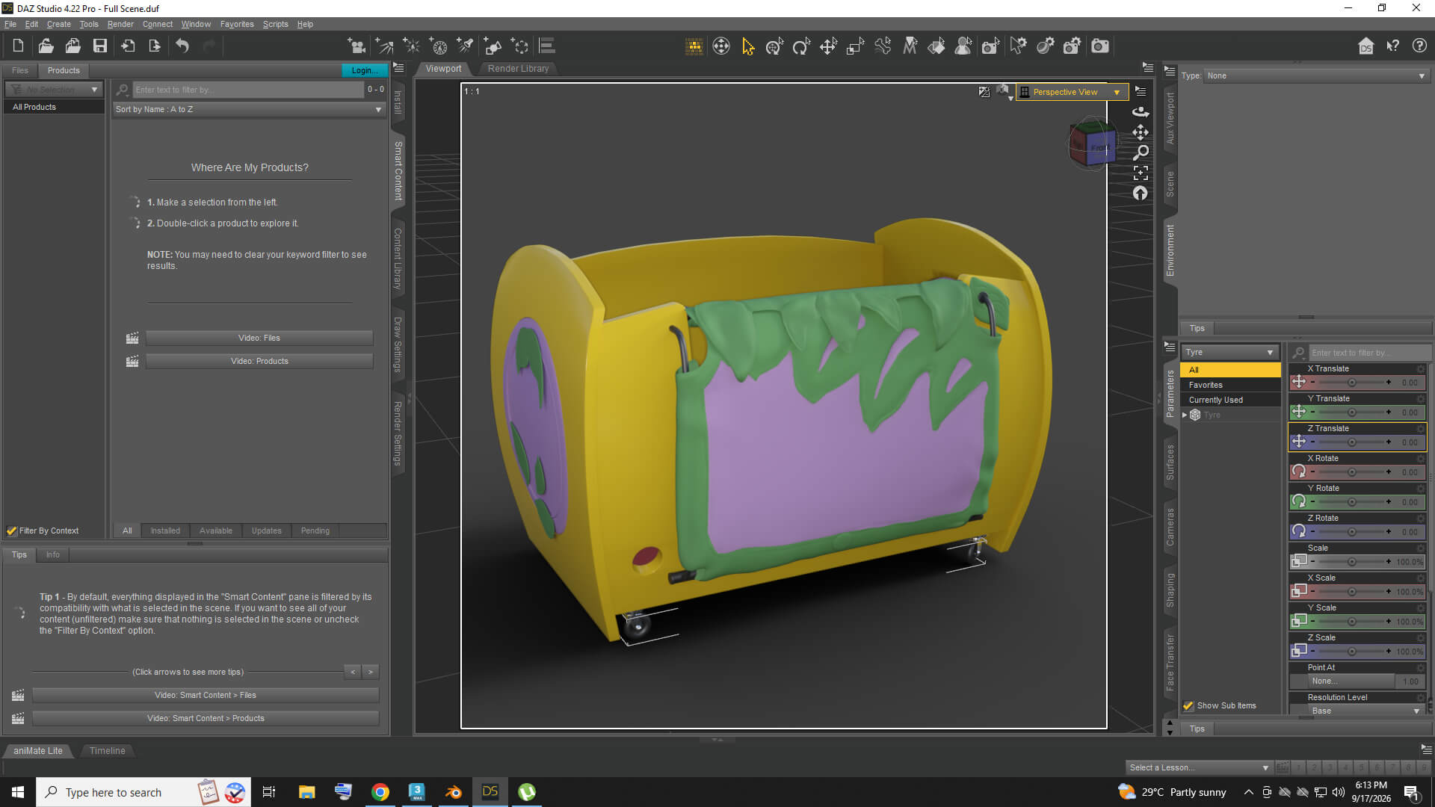Switch to the Render Library tab

[518, 69]
